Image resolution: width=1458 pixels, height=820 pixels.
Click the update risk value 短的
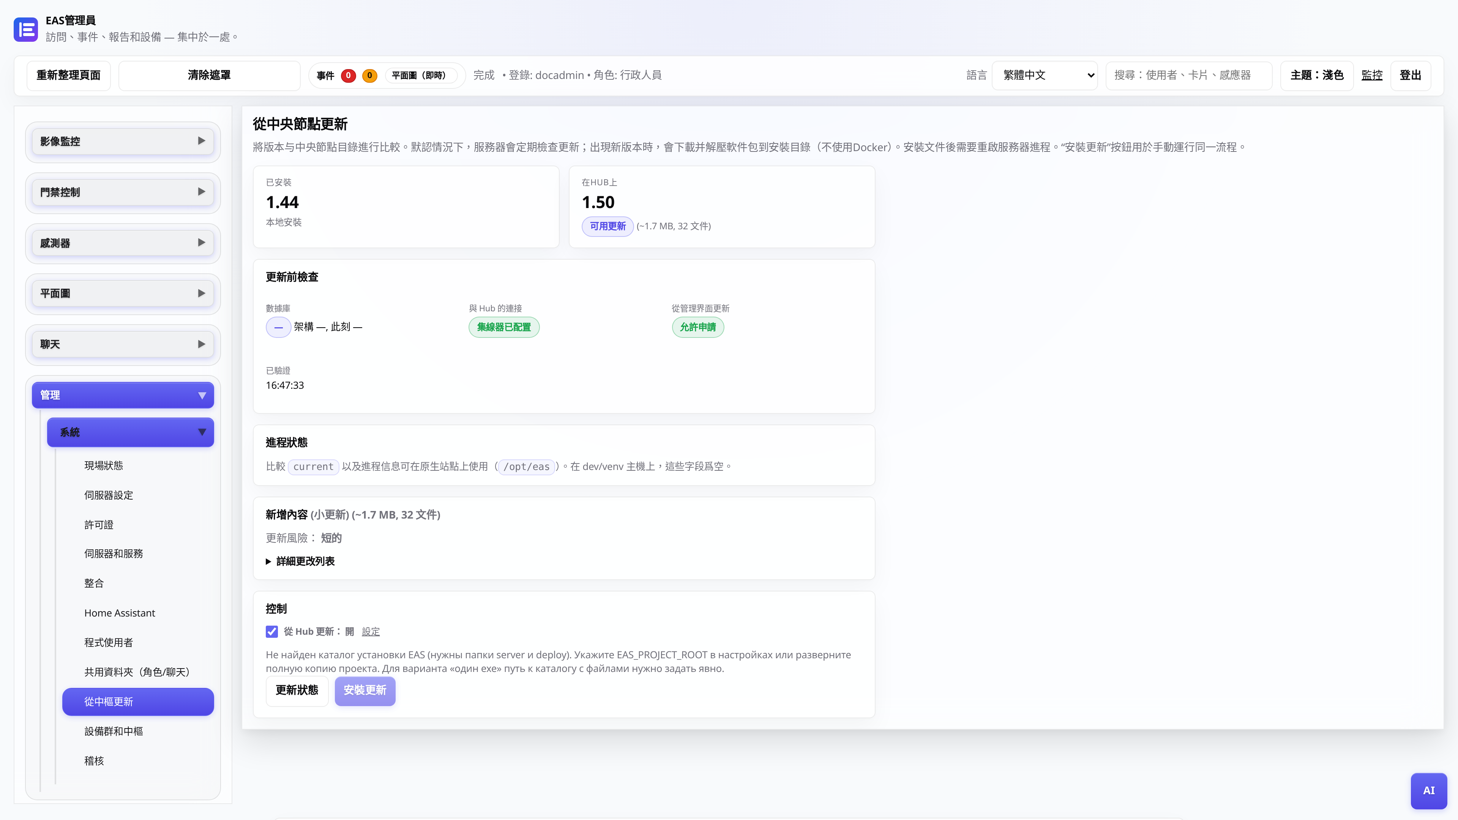[x=331, y=538]
